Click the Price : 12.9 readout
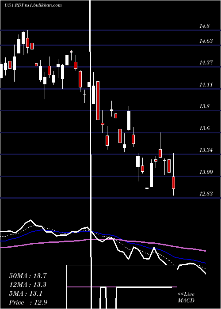The width and height of the screenshot is (221, 309). point(28,302)
